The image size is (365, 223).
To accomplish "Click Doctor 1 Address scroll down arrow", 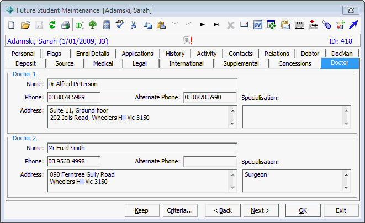I will coord(232,124).
